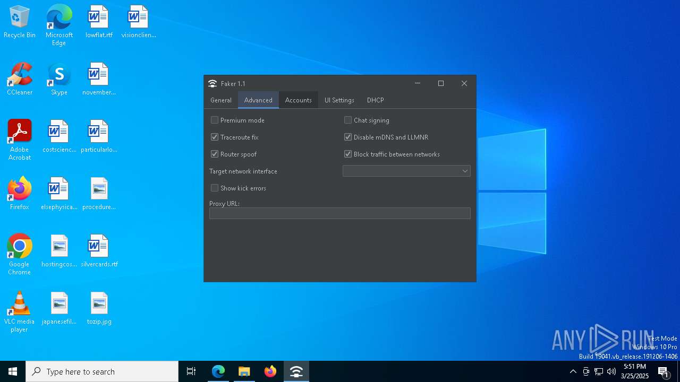
Task: Go to UI Settings tab
Action: (339, 100)
